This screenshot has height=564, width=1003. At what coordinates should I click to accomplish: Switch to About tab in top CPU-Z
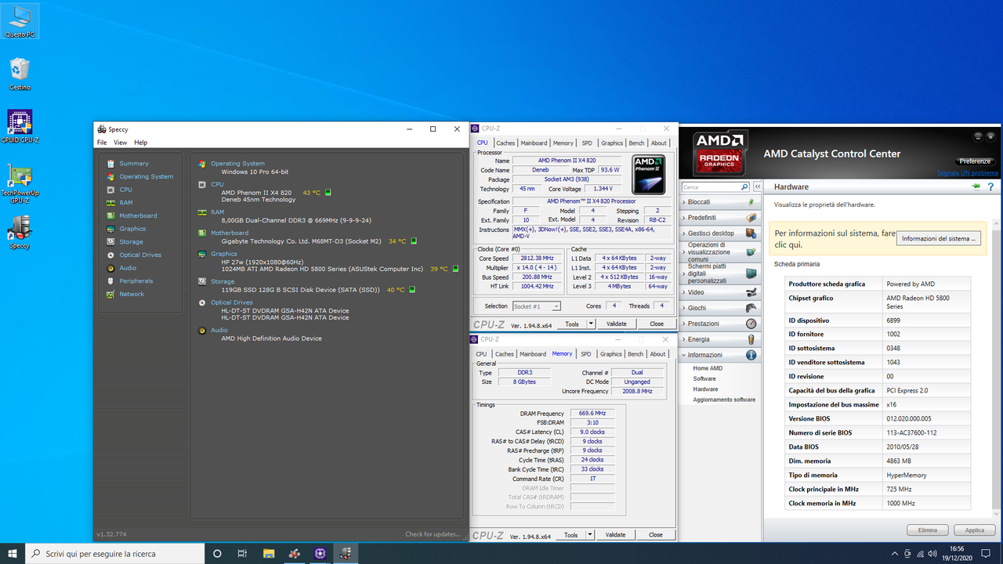tap(659, 143)
